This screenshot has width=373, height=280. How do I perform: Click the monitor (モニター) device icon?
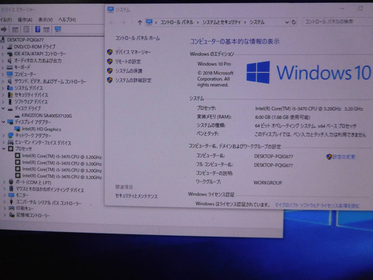click(x=12, y=195)
